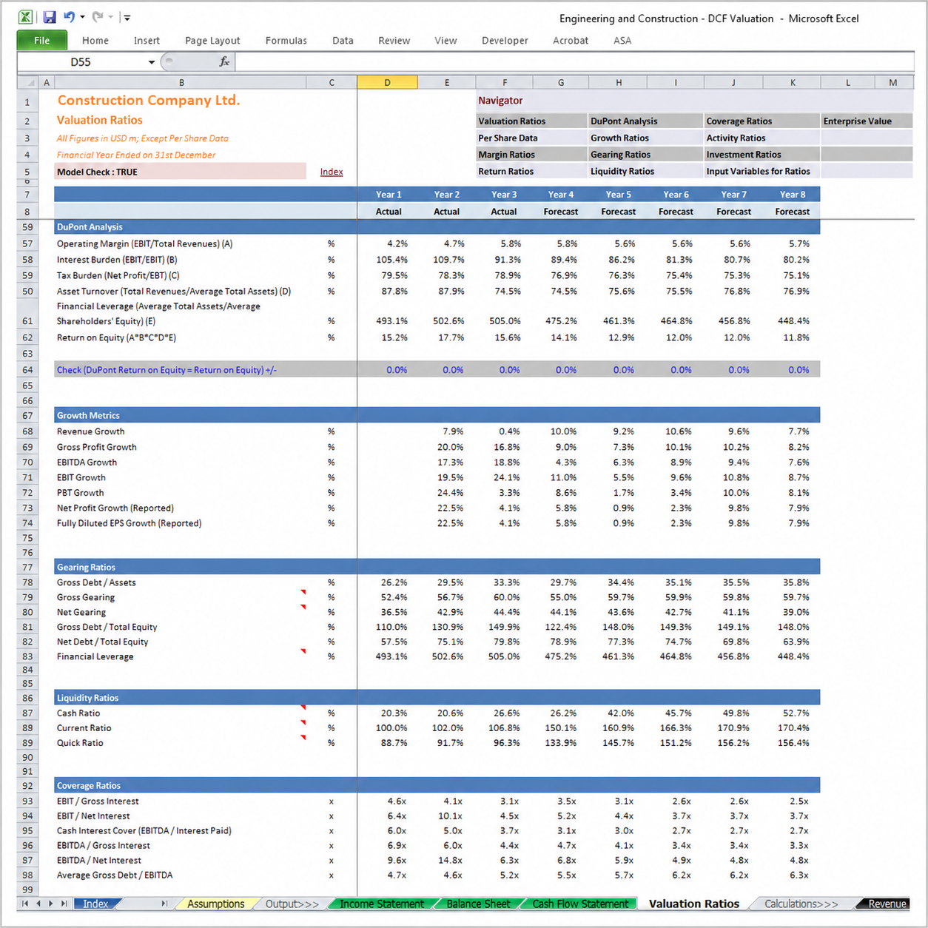Viewport: 928px width, 928px height.
Task: Select column D header
Action: point(387,83)
